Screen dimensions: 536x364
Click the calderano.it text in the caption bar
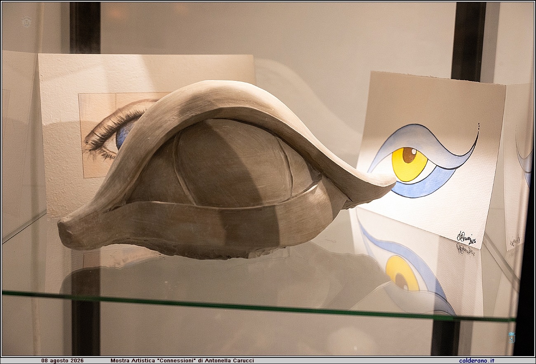[x=476, y=361]
